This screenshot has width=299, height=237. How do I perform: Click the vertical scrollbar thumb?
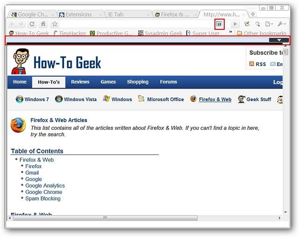click(x=285, y=52)
